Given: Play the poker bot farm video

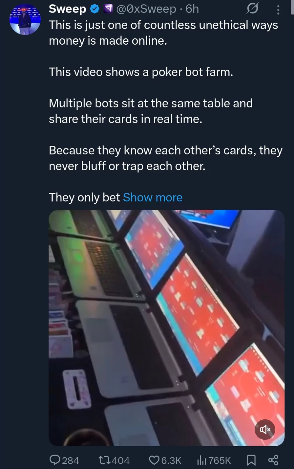Looking at the screenshot, I should click(166, 328).
